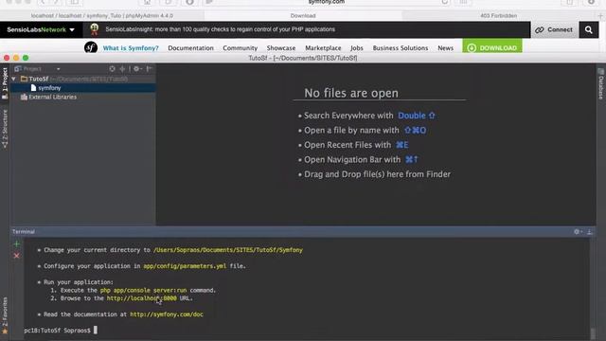The height and width of the screenshot is (341, 606).
Task: Open the Favorites side tool tab
Action: click(x=5, y=315)
